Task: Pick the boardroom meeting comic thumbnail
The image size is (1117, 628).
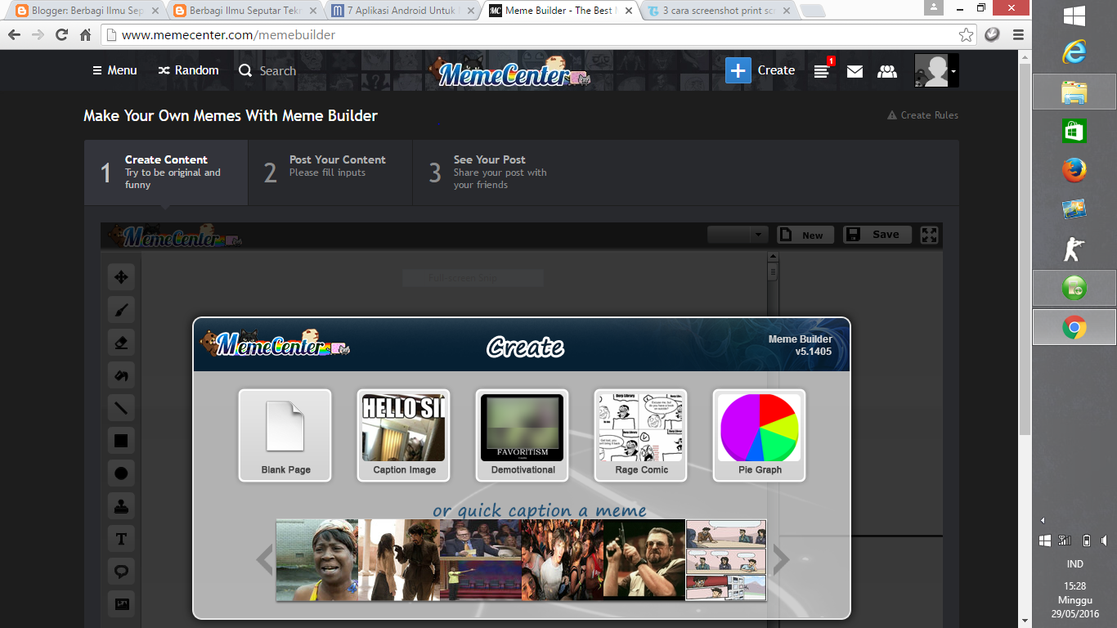Action: tap(726, 560)
